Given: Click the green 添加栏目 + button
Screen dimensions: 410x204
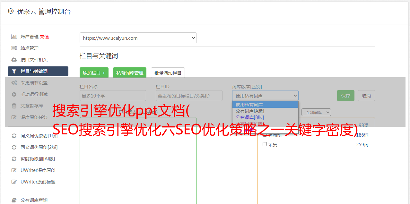Looking at the screenshot, I should [x=94, y=73].
